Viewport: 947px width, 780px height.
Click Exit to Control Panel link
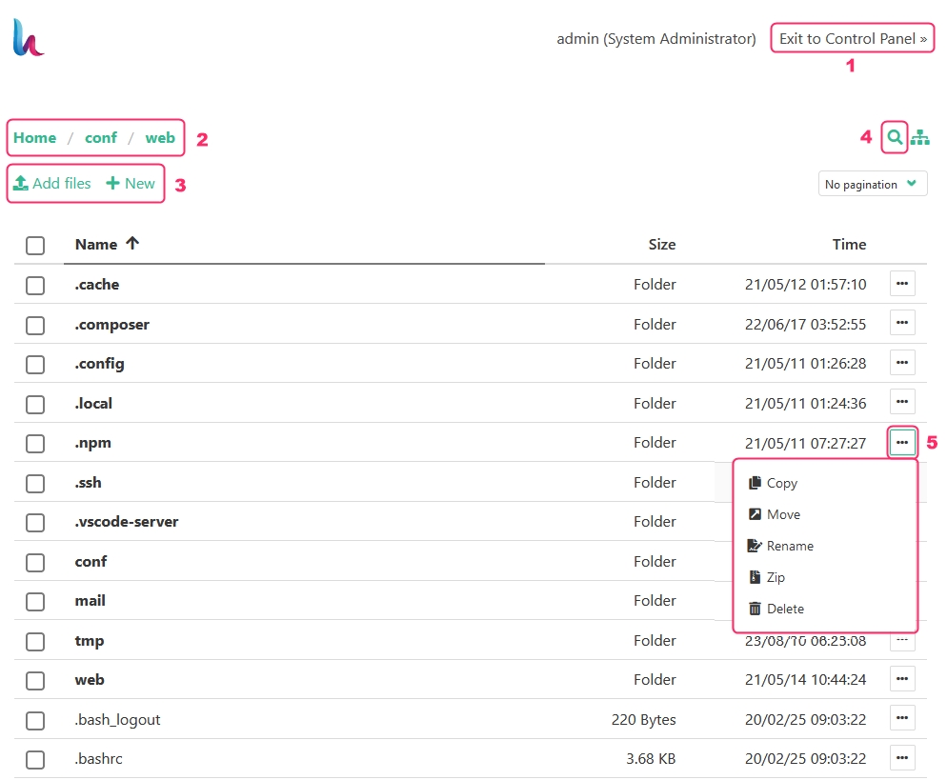click(x=853, y=39)
